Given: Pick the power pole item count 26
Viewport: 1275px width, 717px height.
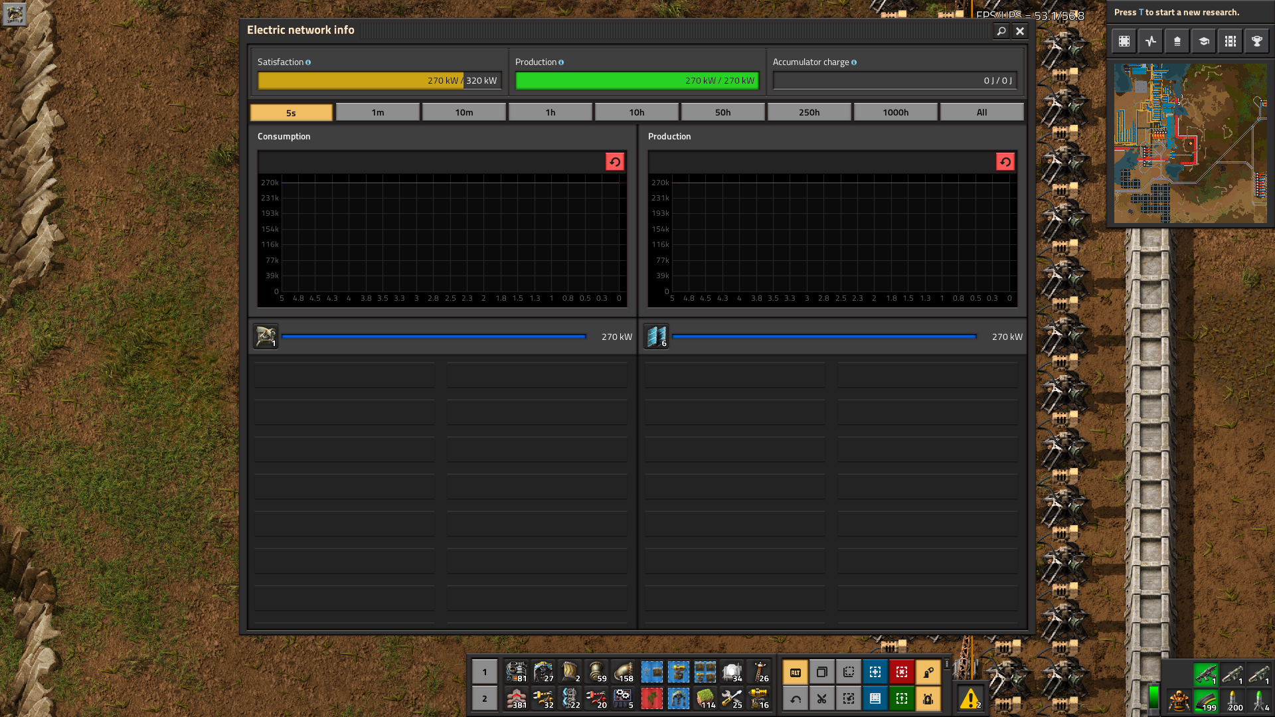Looking at the screenshot, I should [x=759, y=672].
